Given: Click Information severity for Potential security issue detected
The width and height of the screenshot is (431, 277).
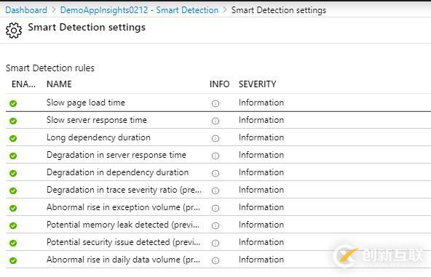Looking at the screenshot, I should point(261,242).
